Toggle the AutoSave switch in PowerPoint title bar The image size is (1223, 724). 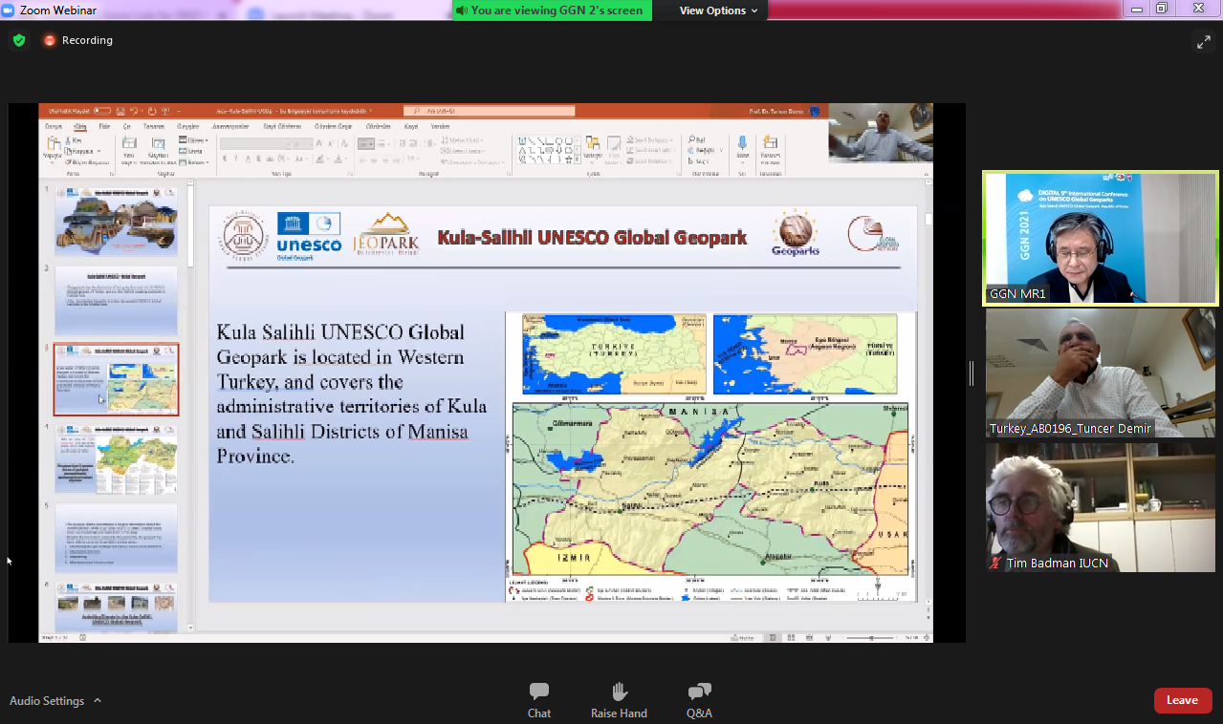[102, 111]
